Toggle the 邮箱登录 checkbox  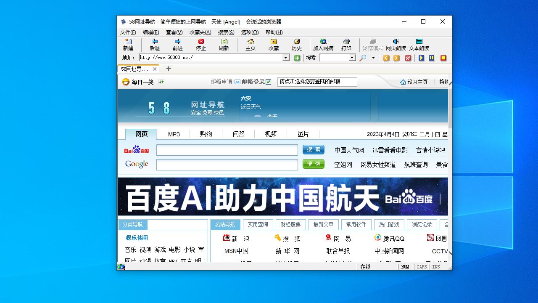point(269,82)
